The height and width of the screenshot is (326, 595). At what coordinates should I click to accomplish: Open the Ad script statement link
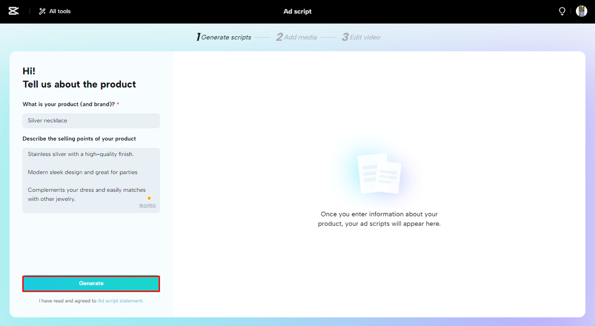(x=120, y=301)
